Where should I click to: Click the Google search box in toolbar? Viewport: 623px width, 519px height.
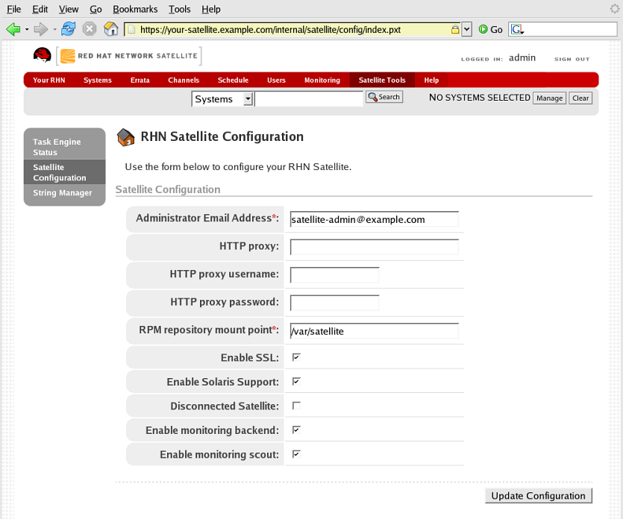point(563,29)
